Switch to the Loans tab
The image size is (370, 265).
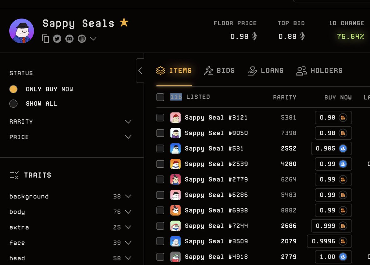[x=265, y=71]
